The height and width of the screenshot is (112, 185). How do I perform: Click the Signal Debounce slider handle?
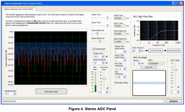(x=100, y=42)
